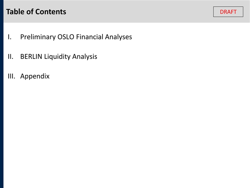250x188 pixels.
Task: Click the empty gray header band
Action: click(139, 12)
